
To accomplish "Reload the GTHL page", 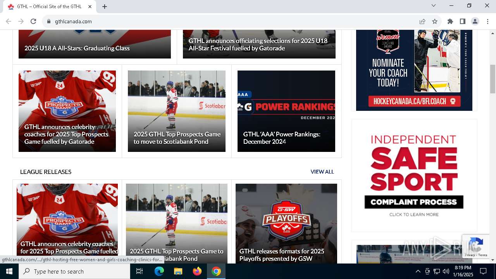I will pyautogui.click(x=33, y=21).
